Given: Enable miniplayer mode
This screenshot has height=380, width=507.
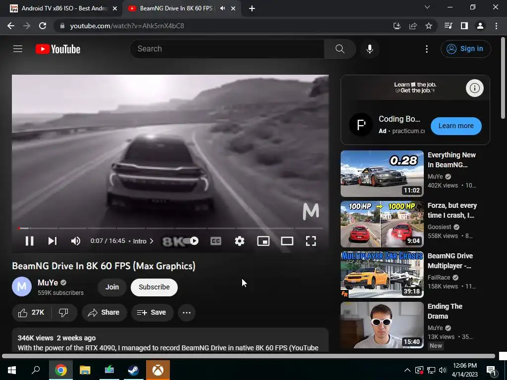Looking at the screenshot, I should (263, 241).
